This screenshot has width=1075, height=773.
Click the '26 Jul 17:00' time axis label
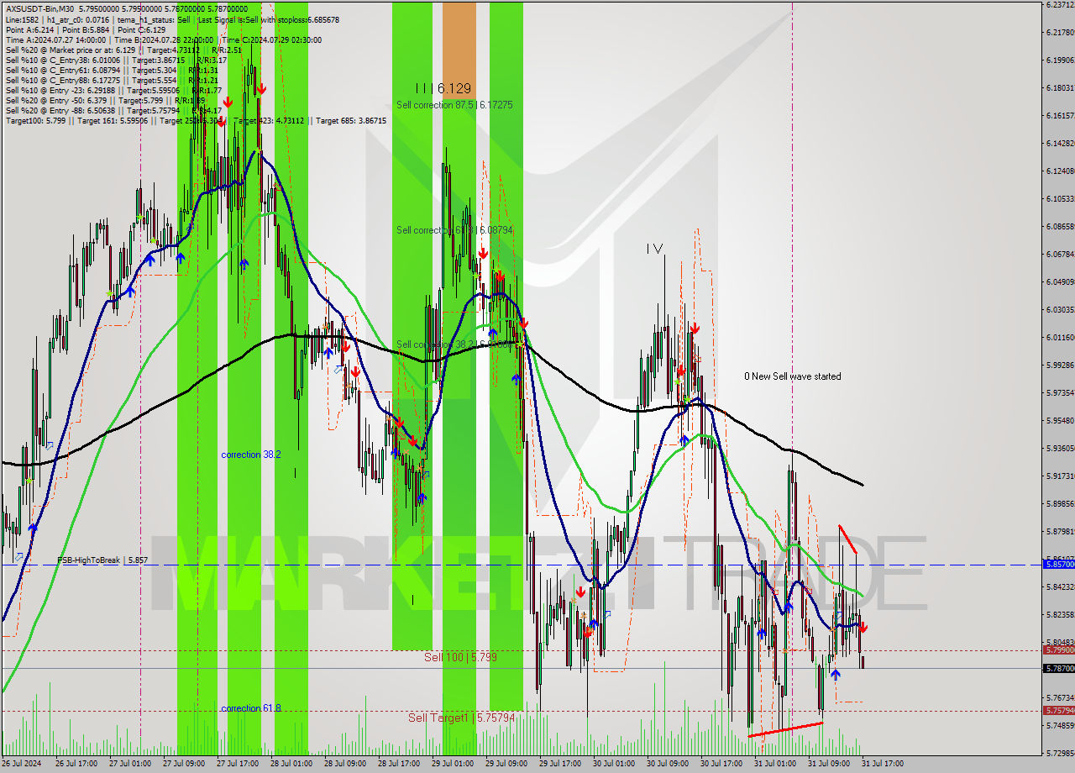click(76, 764)
